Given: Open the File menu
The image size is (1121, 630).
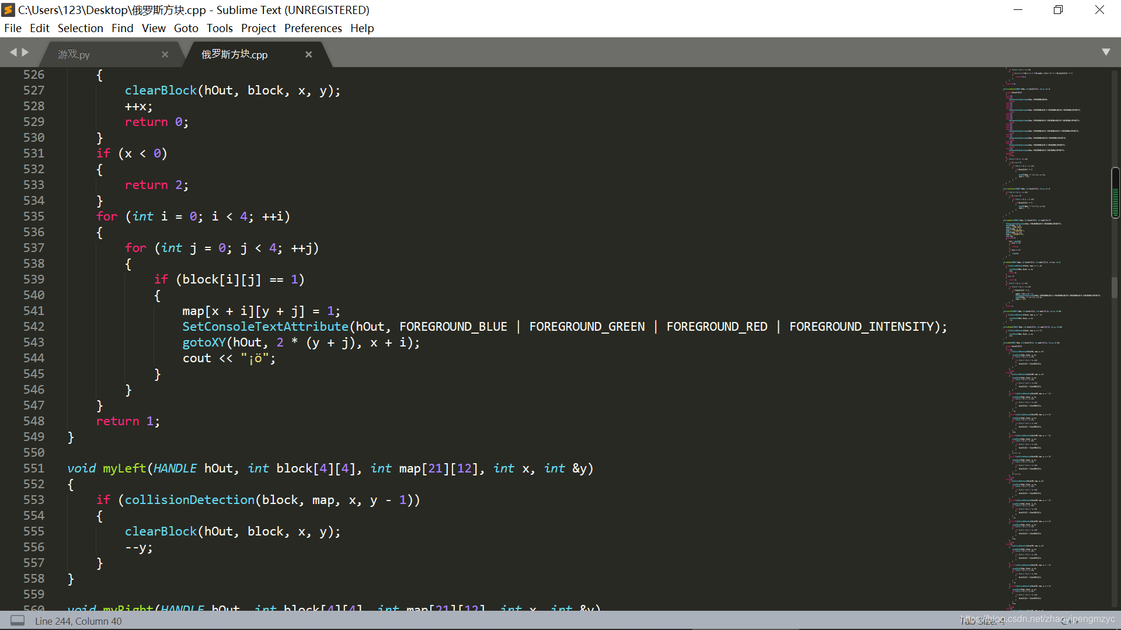Looking at the screenshot, I should pyautogui.click(x=13, y=28).
